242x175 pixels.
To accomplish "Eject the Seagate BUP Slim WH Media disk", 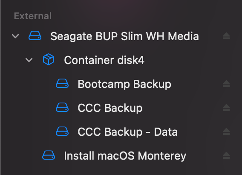I will [226, 36].
